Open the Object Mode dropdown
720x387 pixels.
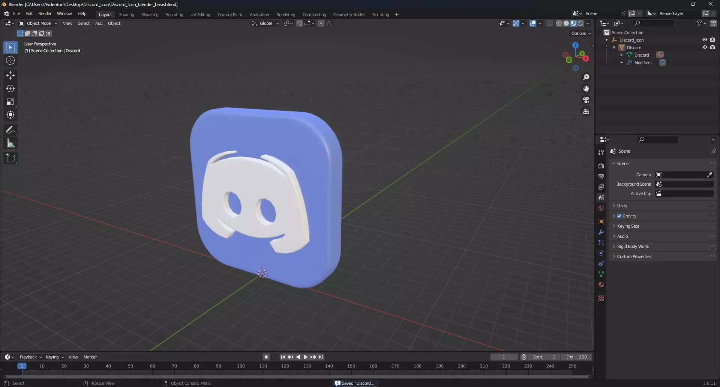tap(38, 23)
